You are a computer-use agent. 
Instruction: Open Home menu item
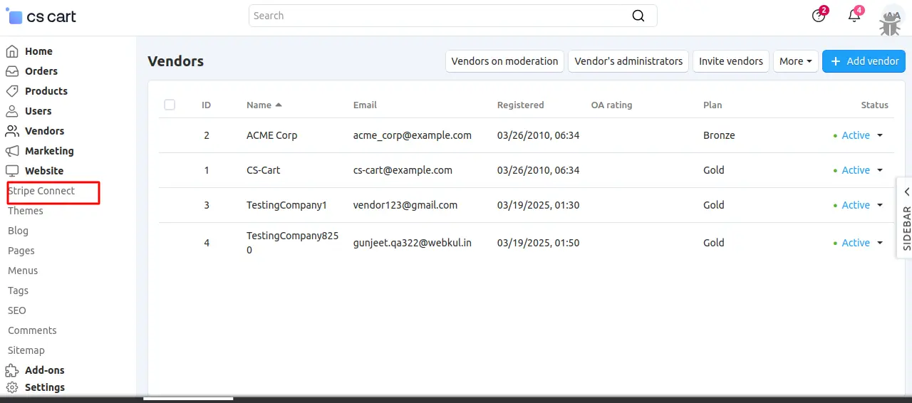[38, 51]
